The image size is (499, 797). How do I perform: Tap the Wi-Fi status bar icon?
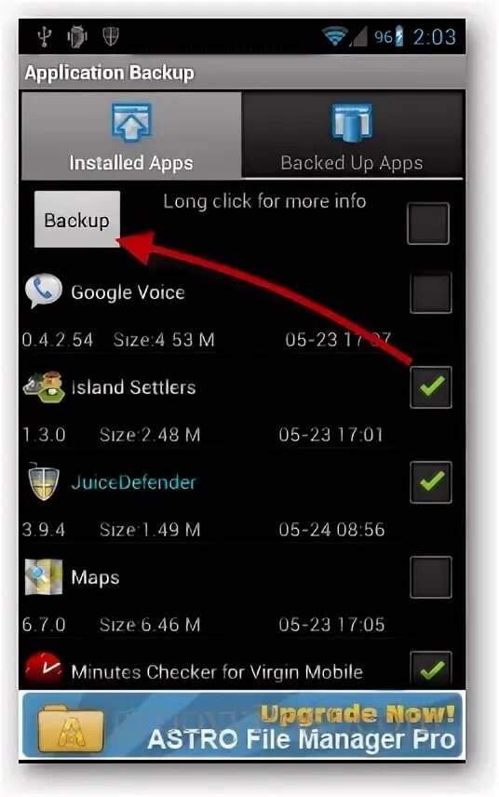click(x=335, y=36)
